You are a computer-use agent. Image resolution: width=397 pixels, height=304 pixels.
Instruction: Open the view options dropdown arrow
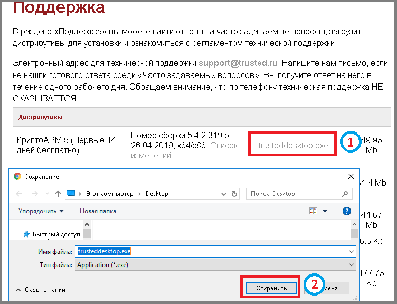point(325,211)
